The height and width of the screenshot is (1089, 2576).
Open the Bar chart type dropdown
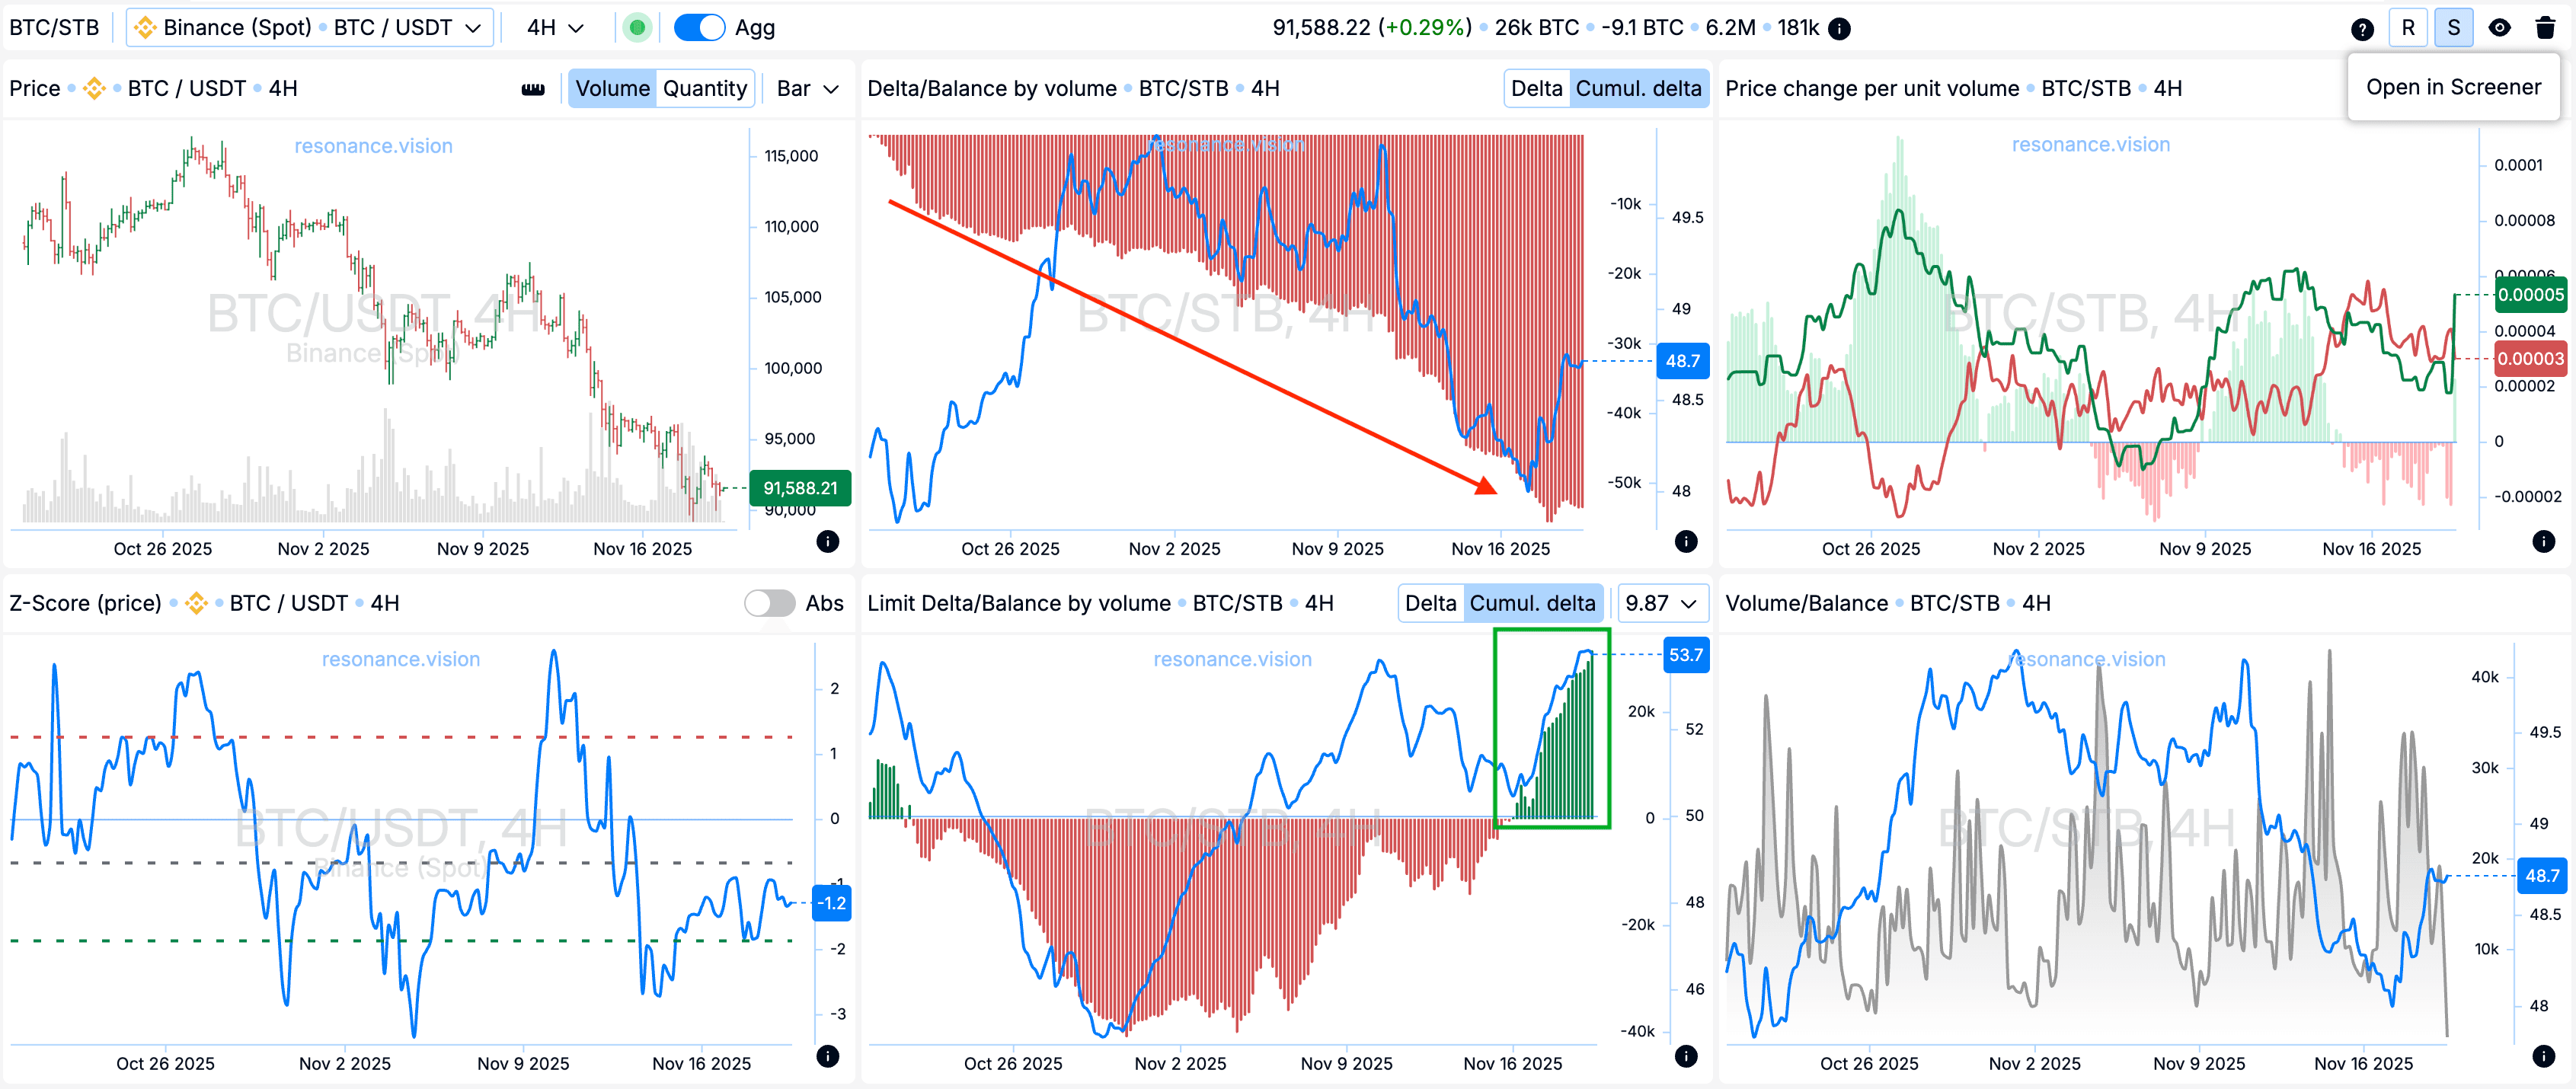click(806, 88)
